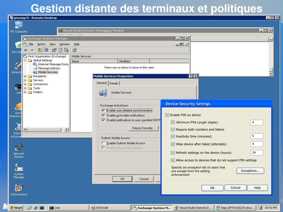The image size is (283, 212).
Task: Expand the Folders tree node
Action: (x=25, y=92)
